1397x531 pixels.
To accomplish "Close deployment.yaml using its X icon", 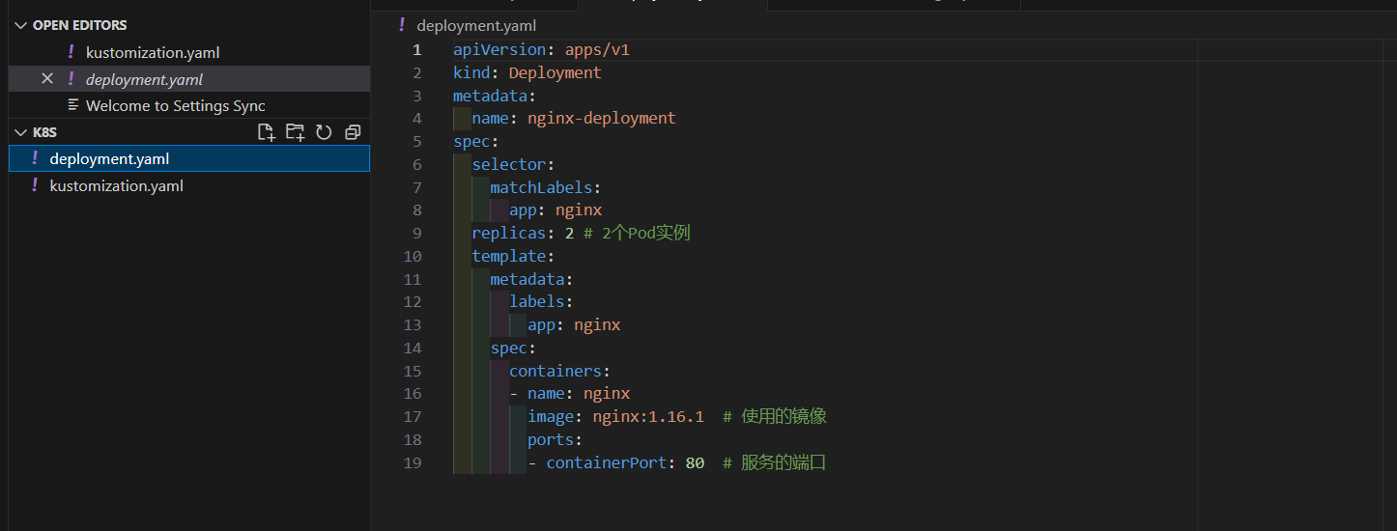I will point(47,79).
